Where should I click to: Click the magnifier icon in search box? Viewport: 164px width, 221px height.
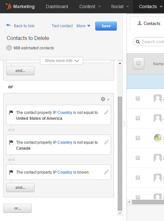point(138,42)
